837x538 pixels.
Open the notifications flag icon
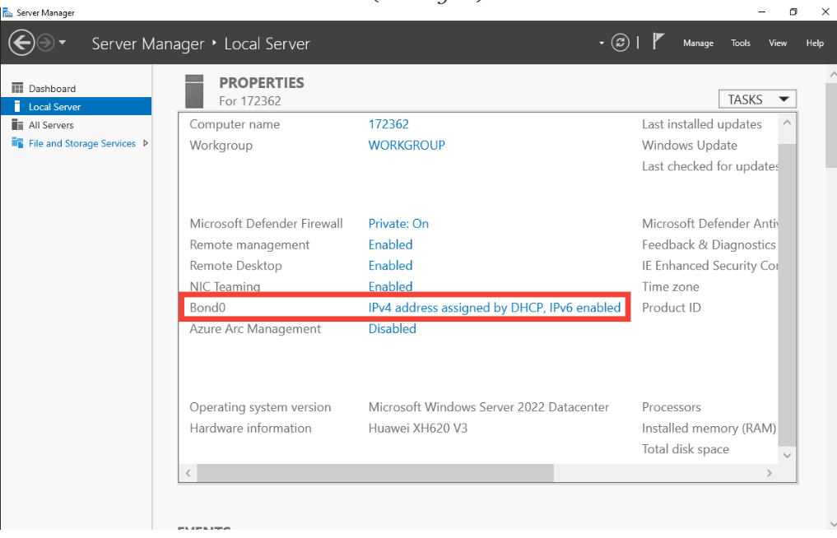tap(658, 42)
